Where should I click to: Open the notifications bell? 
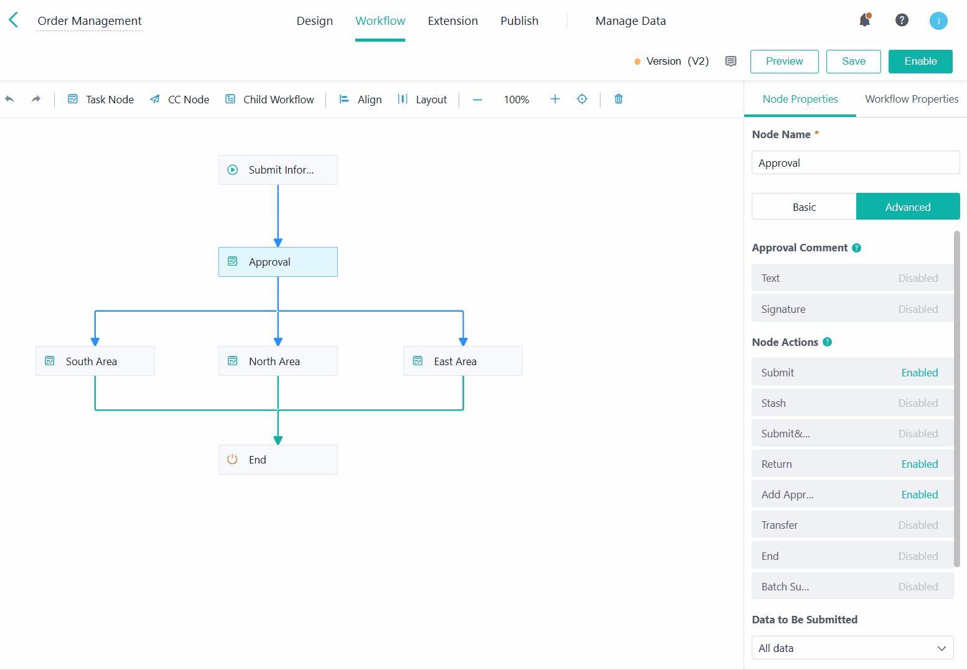coord(864,20)
